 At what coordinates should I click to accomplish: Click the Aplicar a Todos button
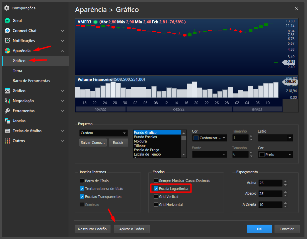coord(132,229)
